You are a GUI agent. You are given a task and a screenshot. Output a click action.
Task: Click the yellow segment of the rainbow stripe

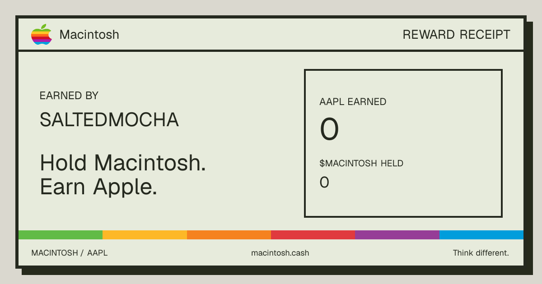point(145,235)
